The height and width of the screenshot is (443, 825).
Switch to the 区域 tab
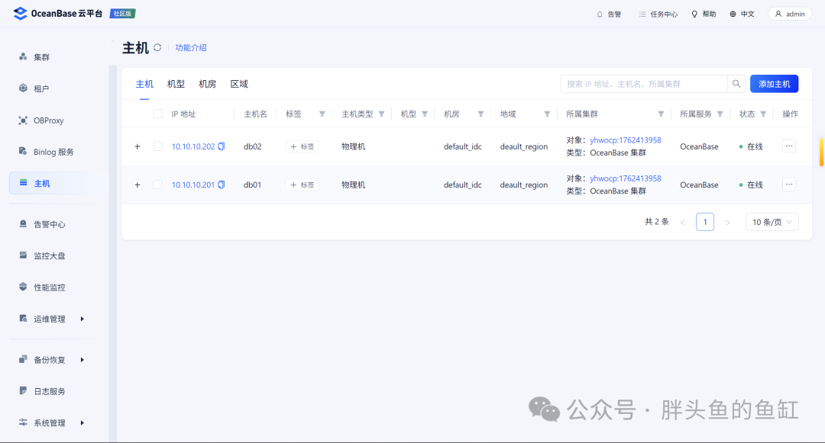click(239, 84)
